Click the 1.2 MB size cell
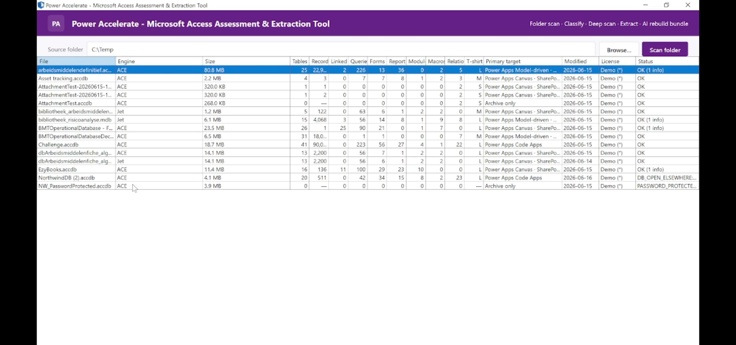The width and height of the screenshot is (736, 345). pos(246,112)
